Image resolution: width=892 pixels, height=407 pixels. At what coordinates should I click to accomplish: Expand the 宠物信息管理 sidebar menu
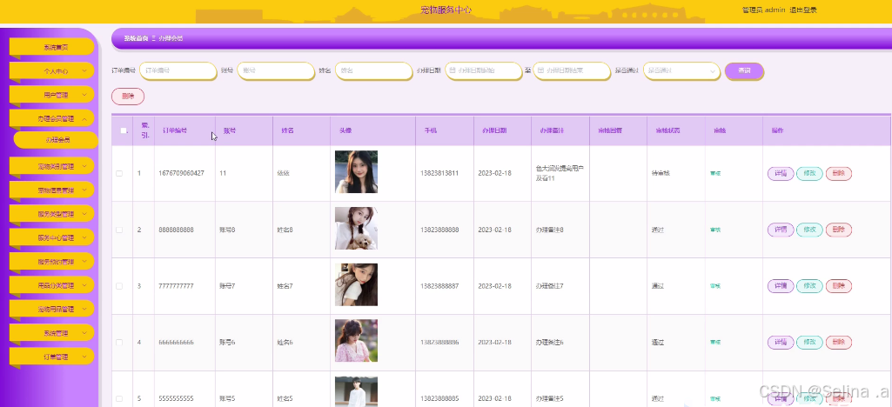point(51,190)
